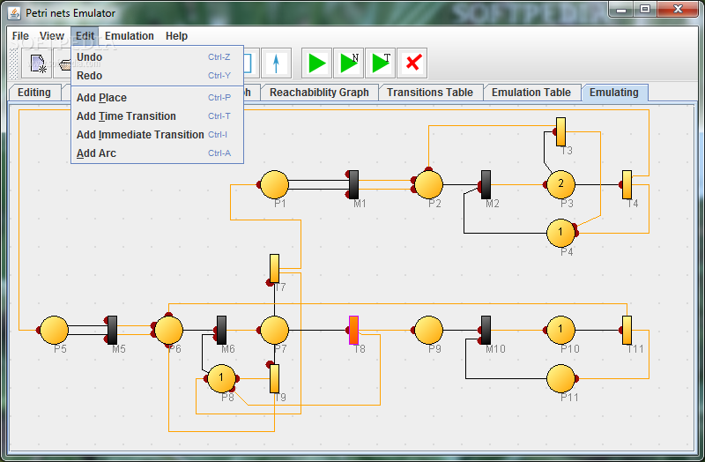Open the File menu
The image size is (705, 462).
(x=20, y=36)
